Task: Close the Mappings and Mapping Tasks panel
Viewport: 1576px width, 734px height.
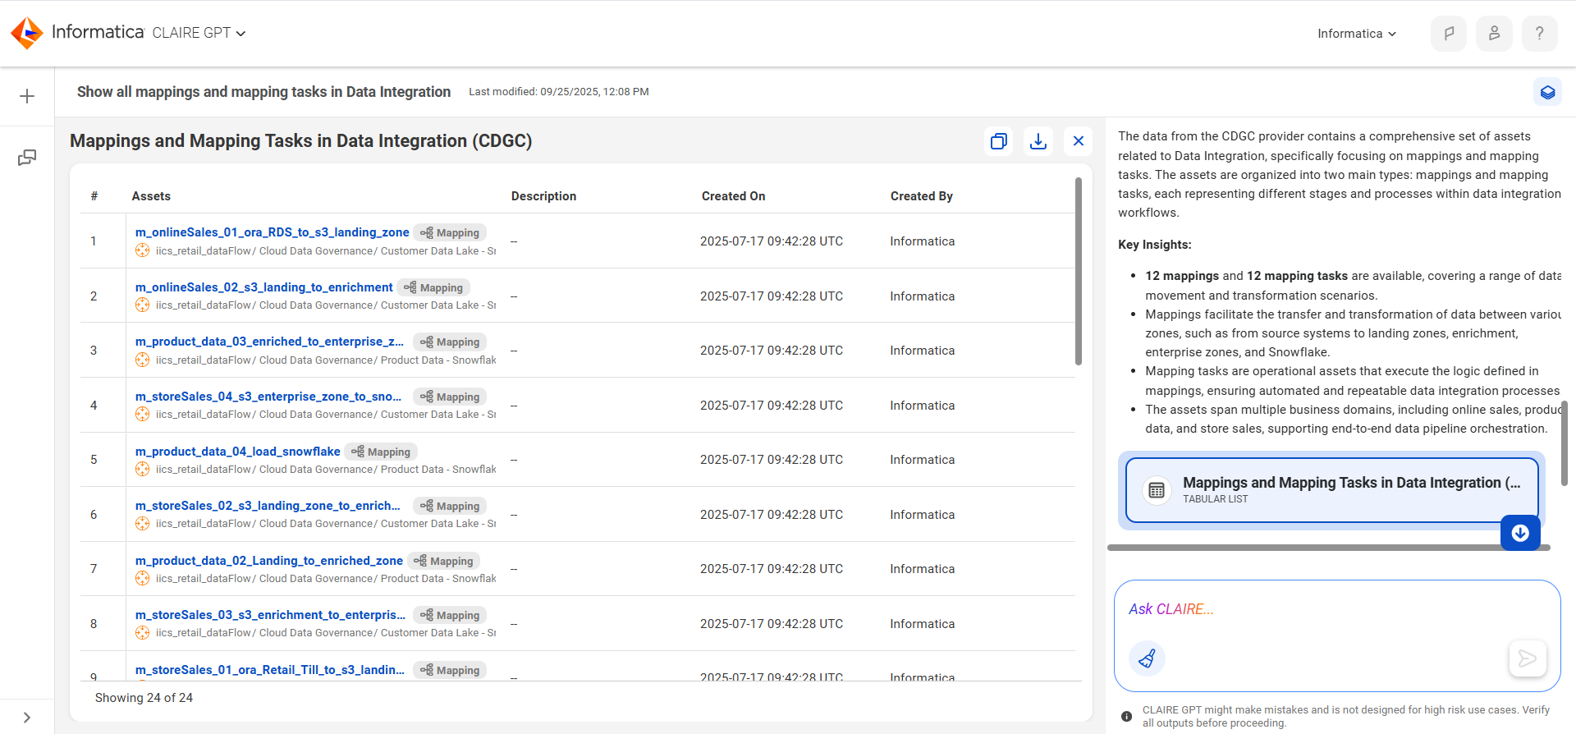Action: pyautogui.click(x=1079, y=141)
